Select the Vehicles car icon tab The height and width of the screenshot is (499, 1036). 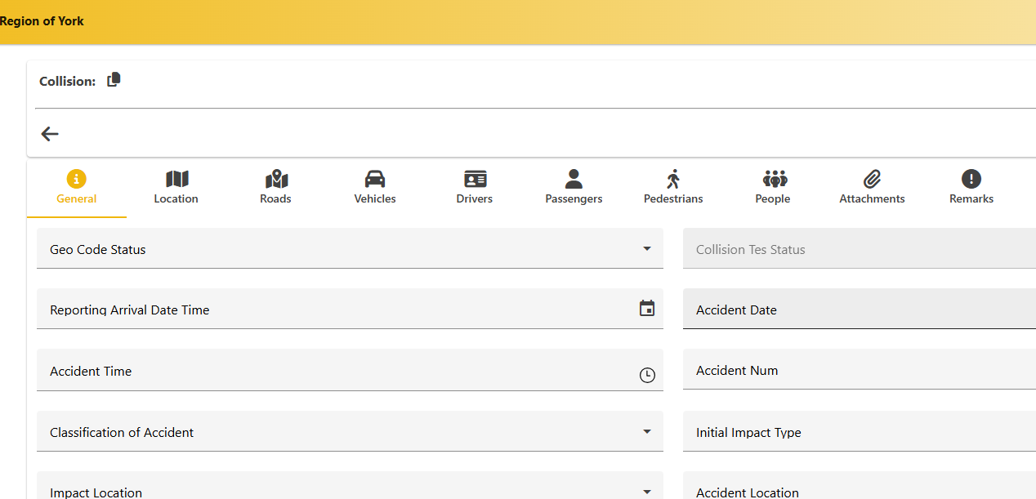(x=375, y=187)
